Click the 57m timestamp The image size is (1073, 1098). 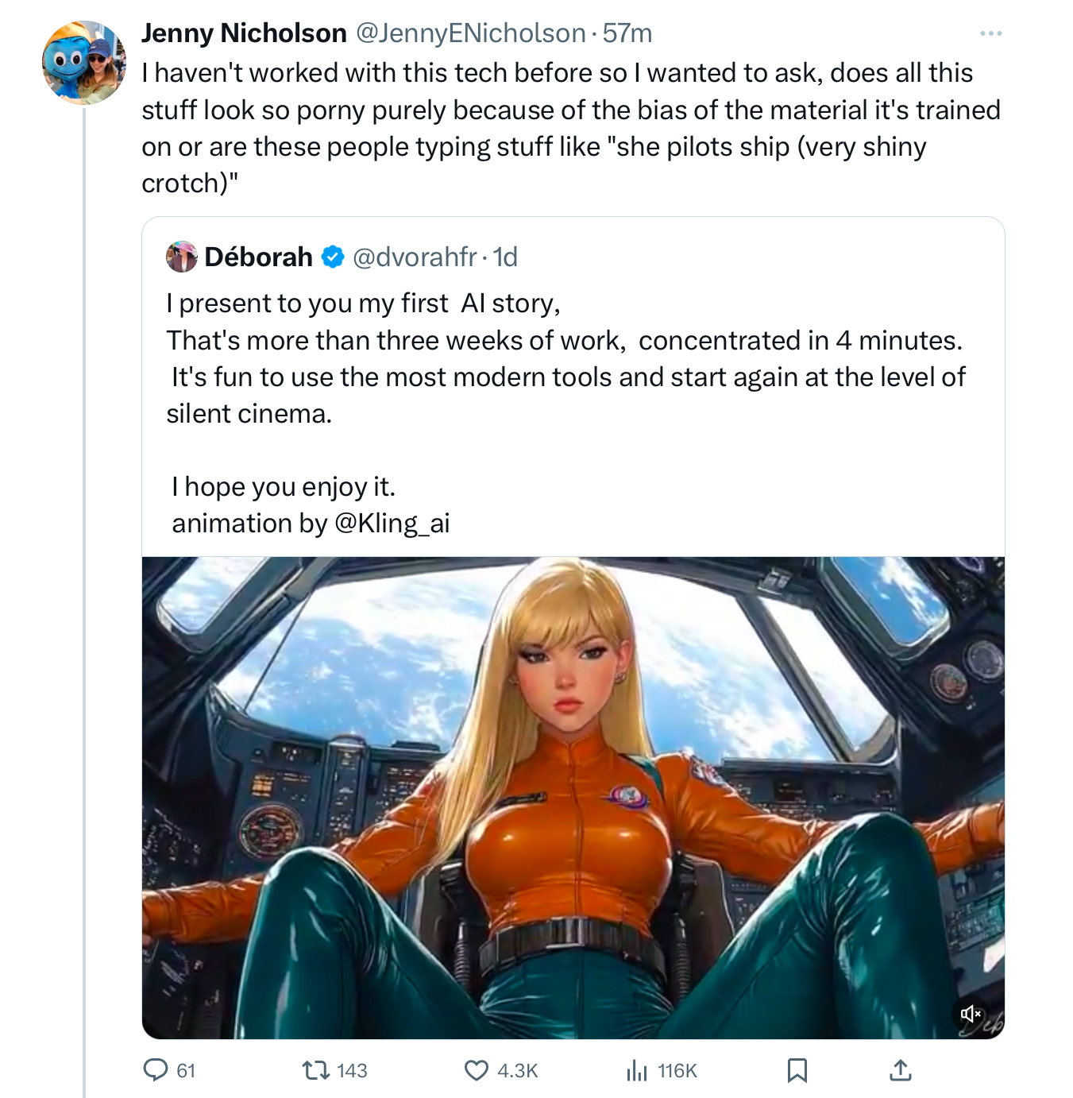click(x=627, y=33)
